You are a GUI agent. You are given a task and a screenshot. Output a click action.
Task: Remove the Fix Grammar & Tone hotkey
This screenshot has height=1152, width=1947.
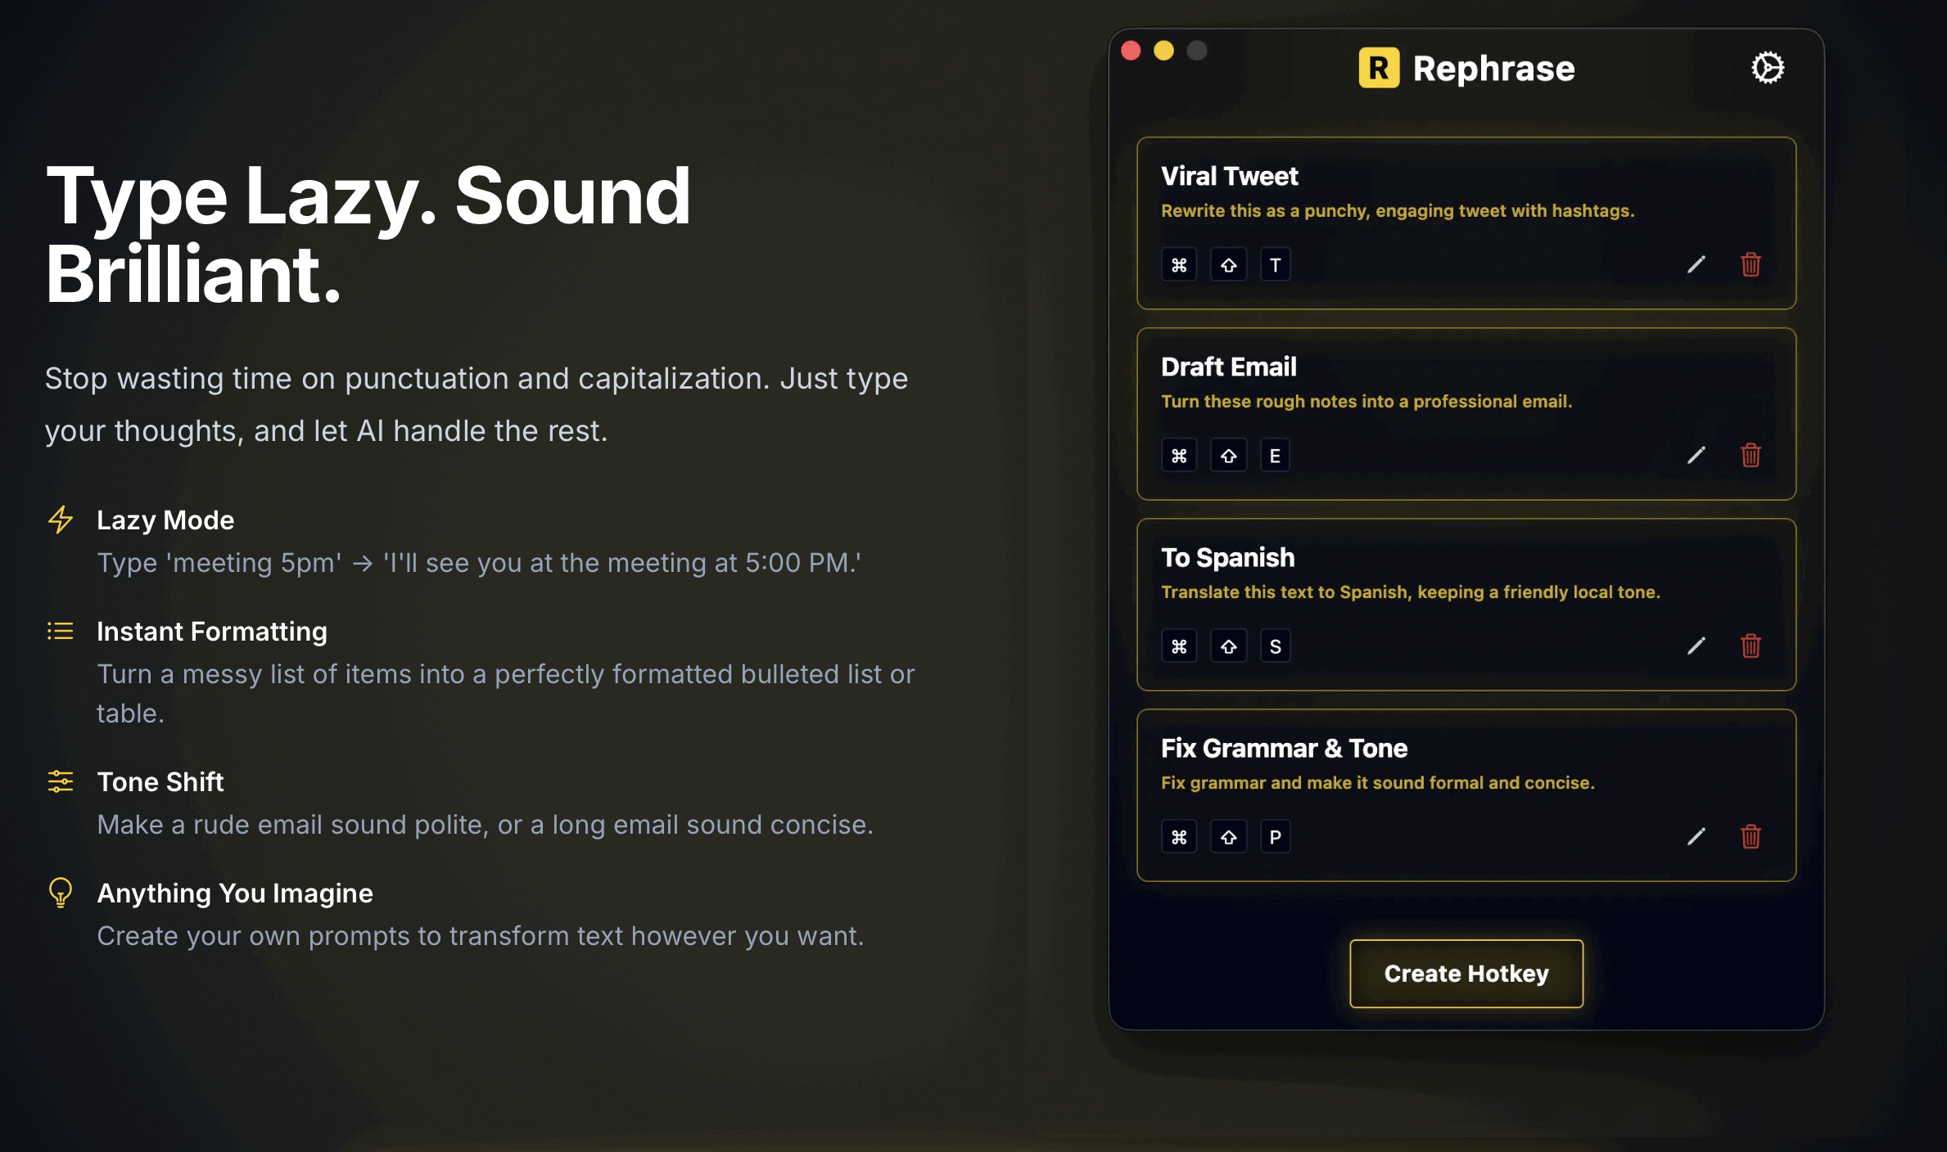click(1750, 836)
